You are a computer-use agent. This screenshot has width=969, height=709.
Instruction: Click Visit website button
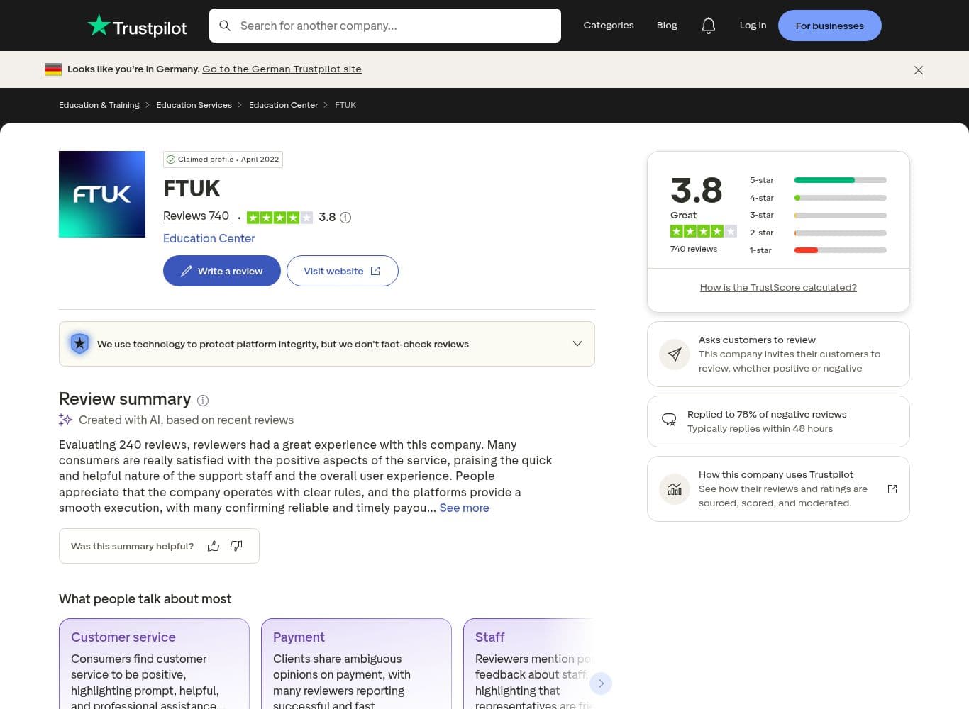(x=343, y=271)
